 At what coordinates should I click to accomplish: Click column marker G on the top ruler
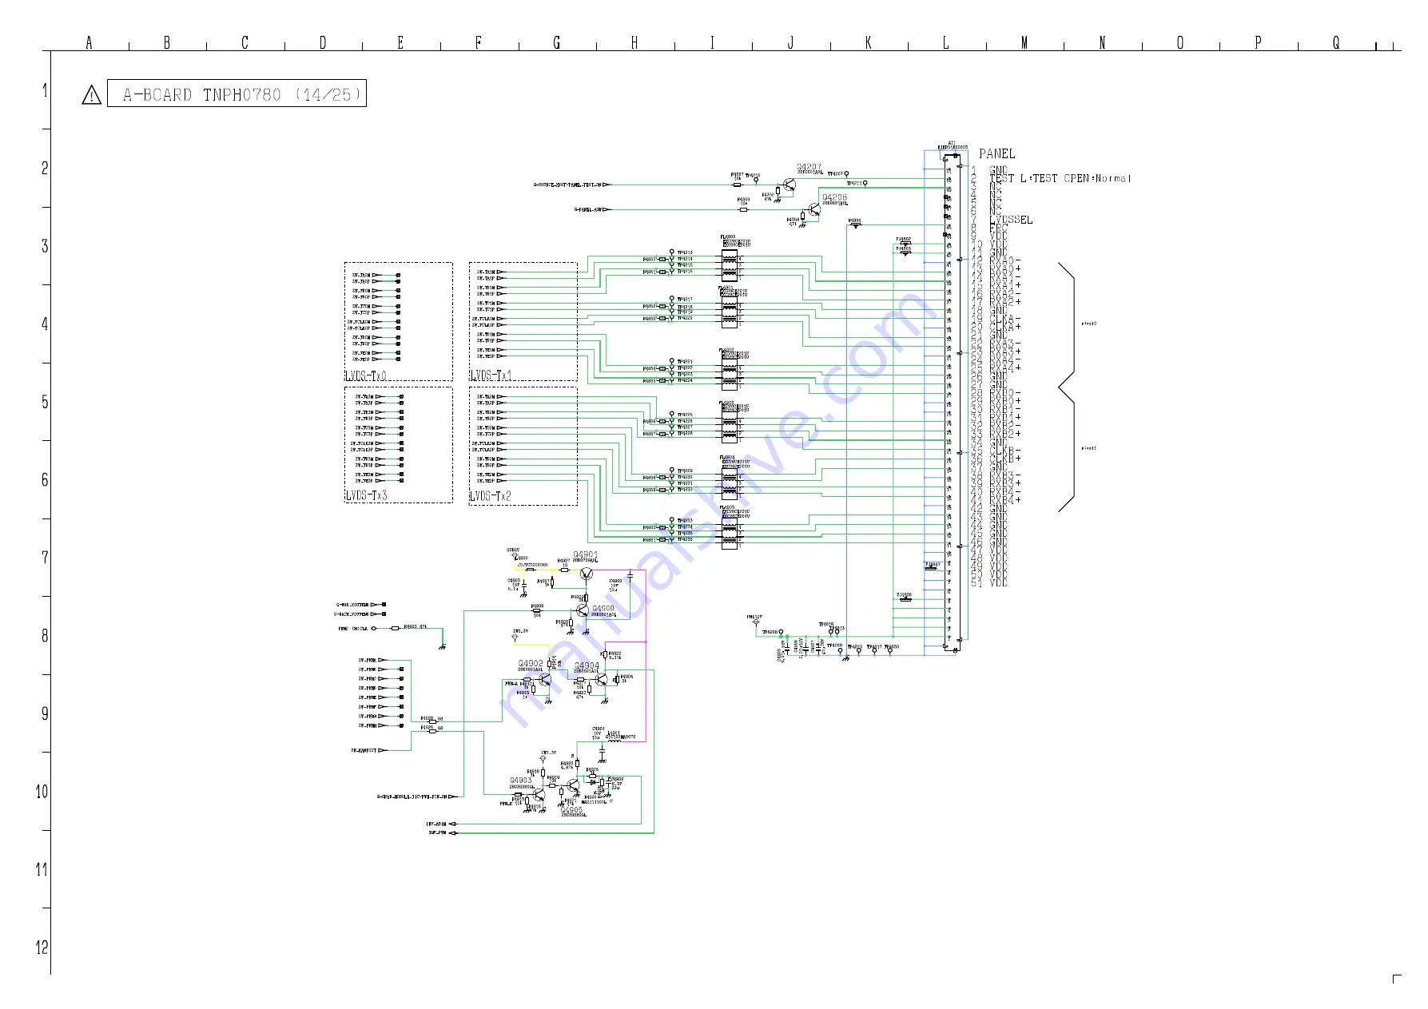point(556,42)
